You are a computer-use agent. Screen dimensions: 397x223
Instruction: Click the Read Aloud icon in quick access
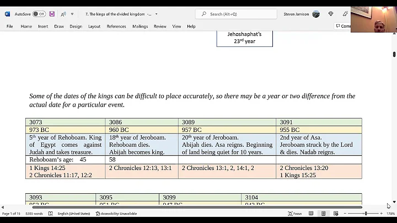tap(63, 14)
